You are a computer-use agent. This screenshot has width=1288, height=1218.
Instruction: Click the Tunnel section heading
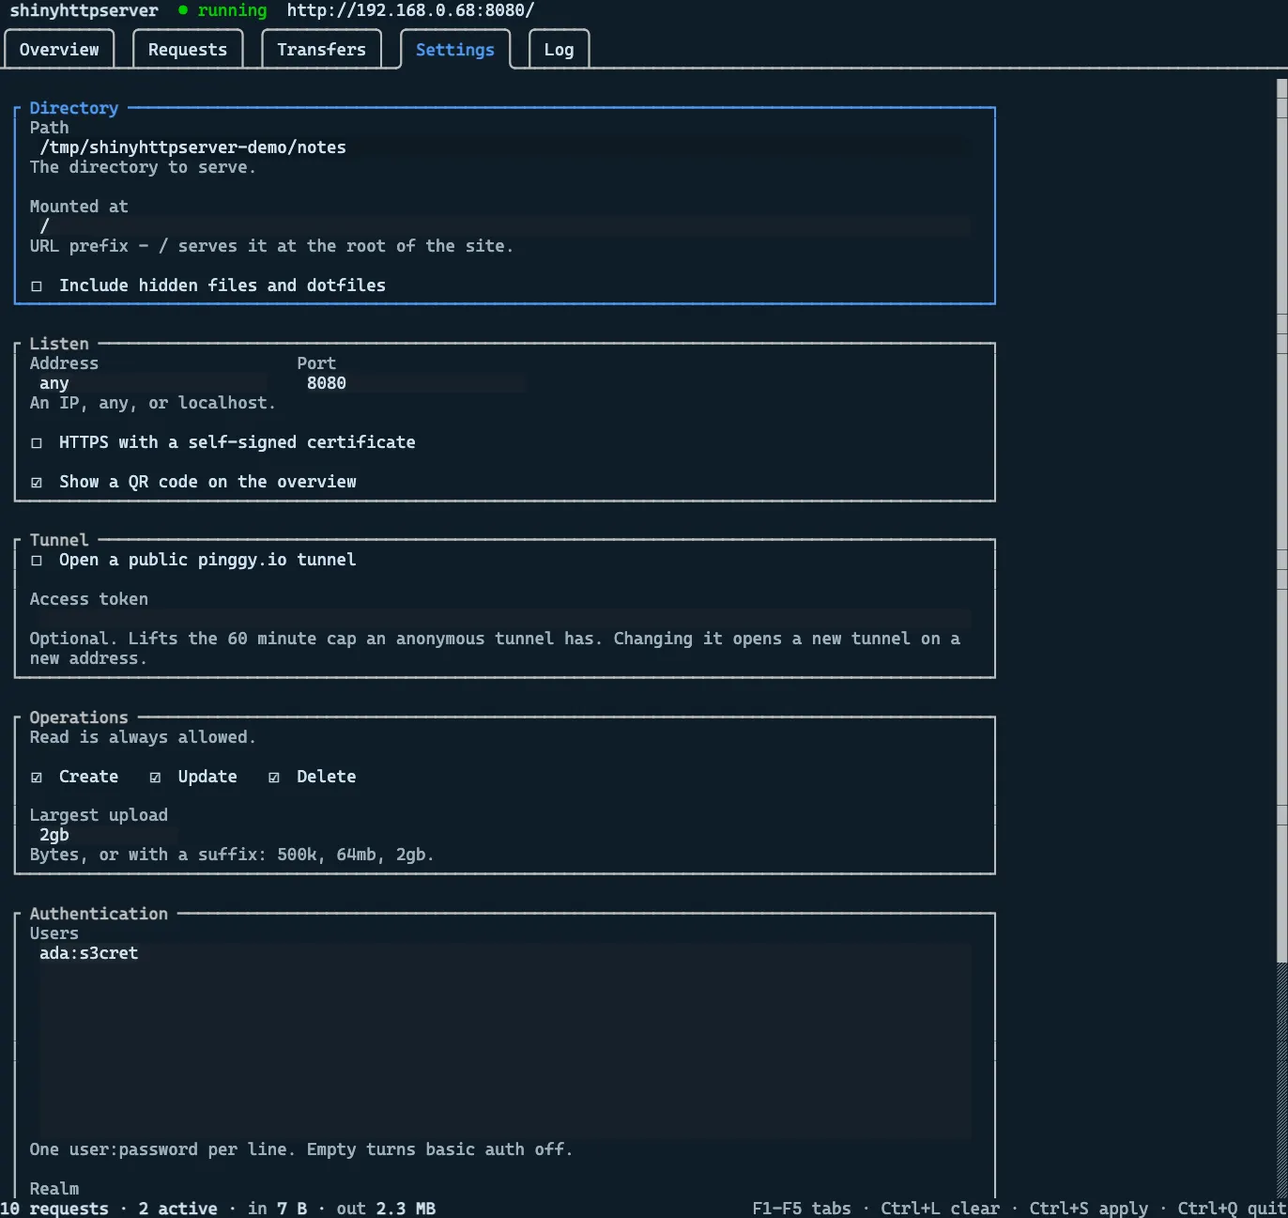(59, 540)
